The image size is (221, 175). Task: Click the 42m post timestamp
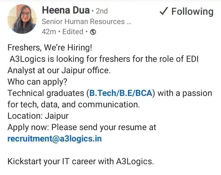[x=49, y=32]
